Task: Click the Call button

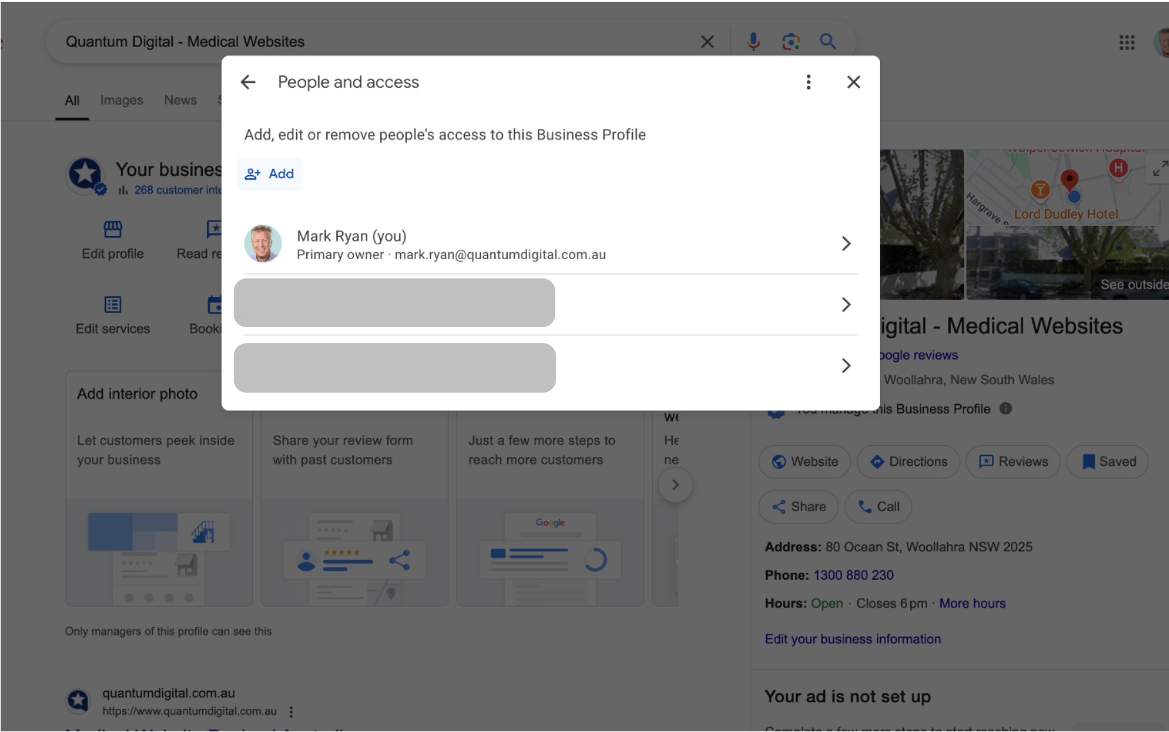Action: (878, 507)
